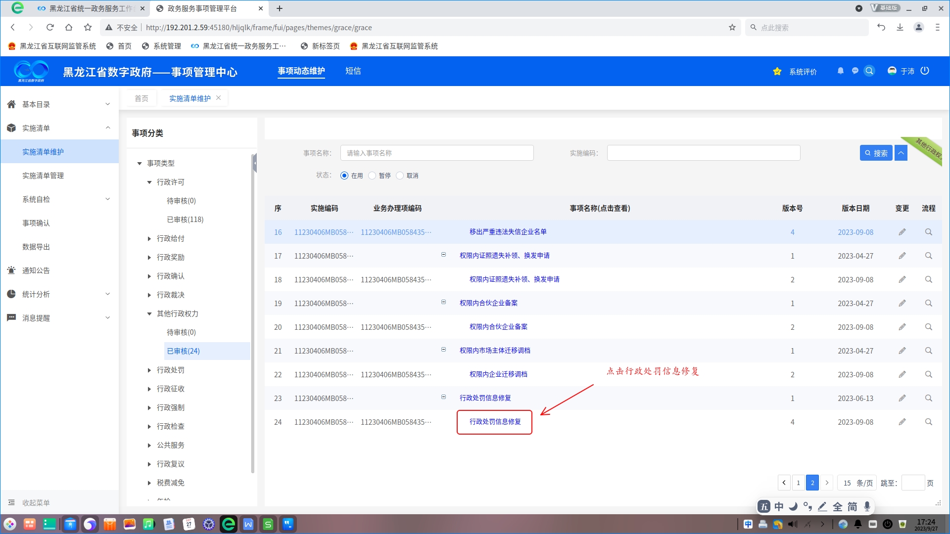Open the flow magnifier icon for row 16
The width and height of the screenshot is (950, 534).
(928, 232)
